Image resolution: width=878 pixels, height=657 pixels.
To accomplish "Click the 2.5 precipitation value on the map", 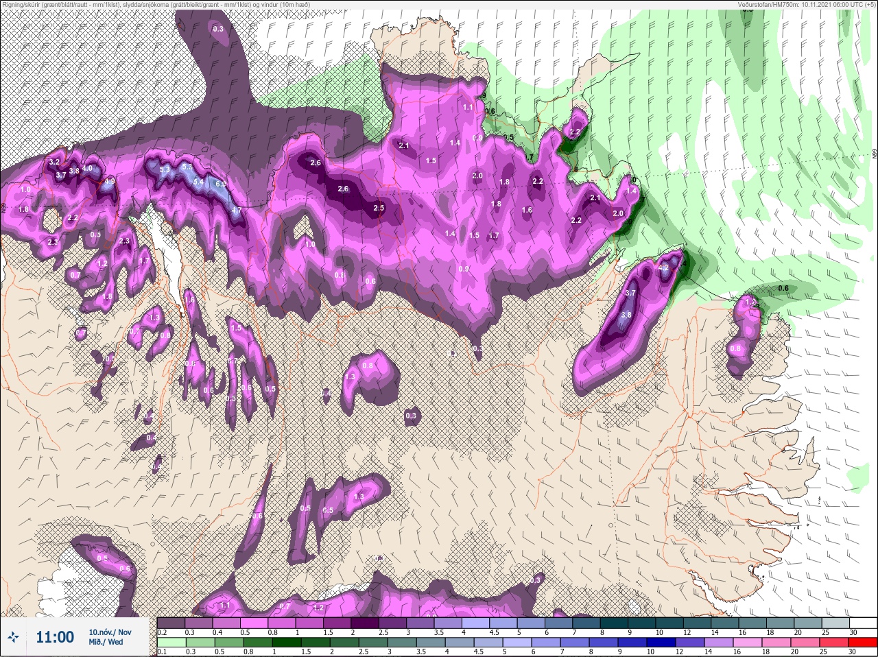I will [379, 208].
